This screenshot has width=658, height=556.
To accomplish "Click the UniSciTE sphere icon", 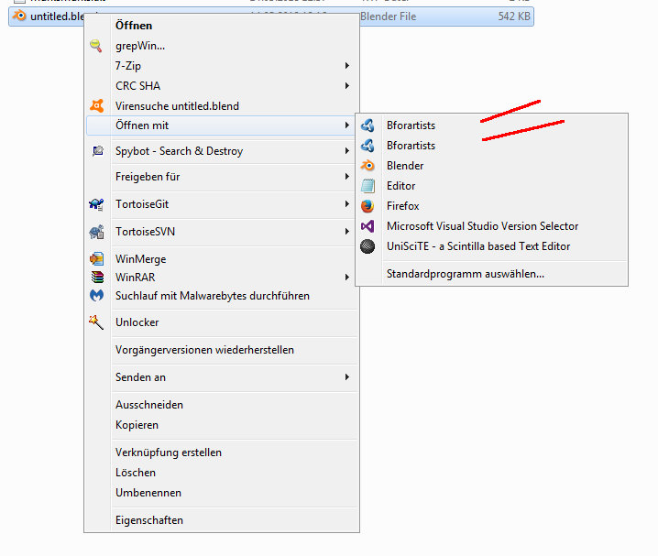I will click(x=367, y=246).
